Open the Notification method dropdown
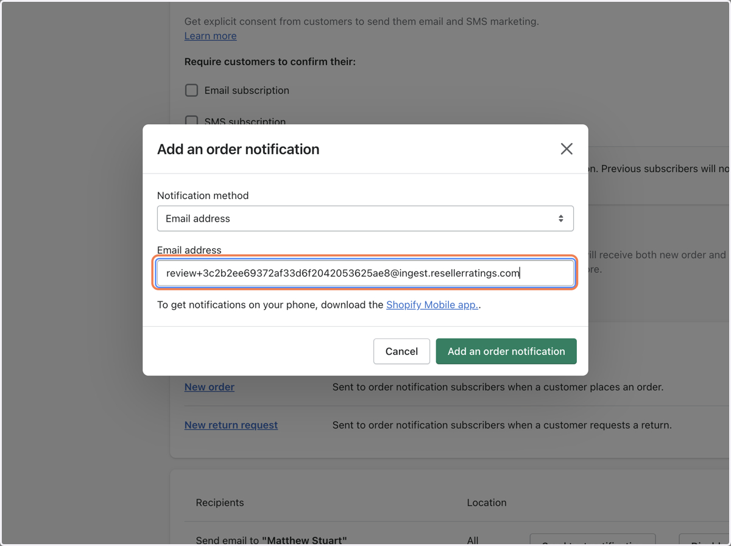The image size is (731, 546). click(365, 219)
